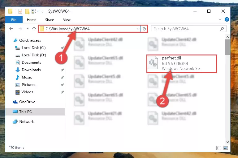The width and height of the screenshot is (238, 158).
Task: Select Network in the navigation pane
Action: (26, 122)
